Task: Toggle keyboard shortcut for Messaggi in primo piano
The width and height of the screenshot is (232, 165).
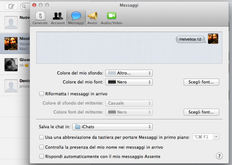Action: click(41, 137)
